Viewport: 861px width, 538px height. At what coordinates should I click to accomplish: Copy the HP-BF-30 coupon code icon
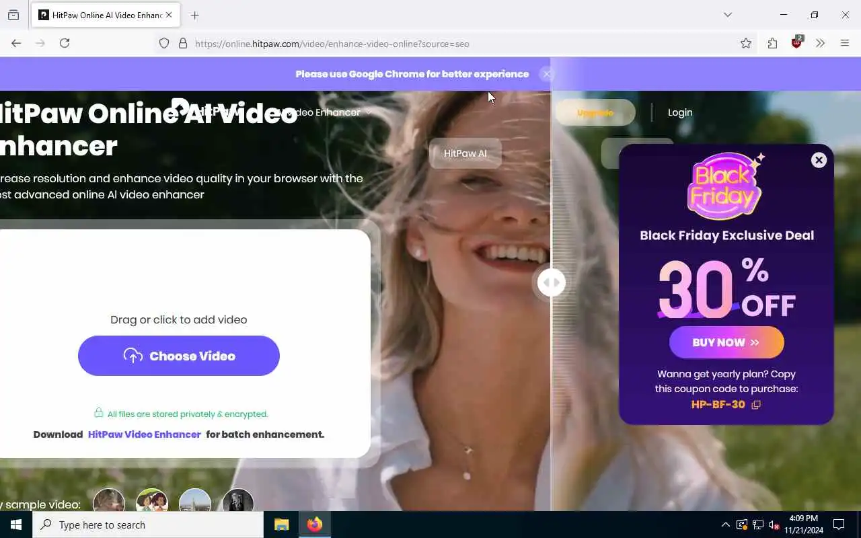click(x=756, y=405)
